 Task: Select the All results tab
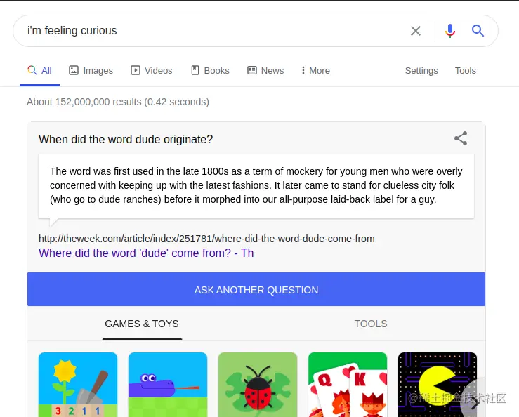(x=40, y=70)
